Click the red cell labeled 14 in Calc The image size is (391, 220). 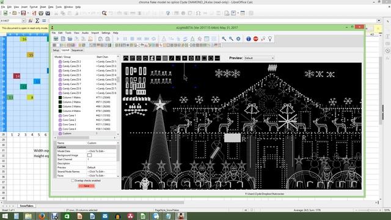[x=16, y=76]
